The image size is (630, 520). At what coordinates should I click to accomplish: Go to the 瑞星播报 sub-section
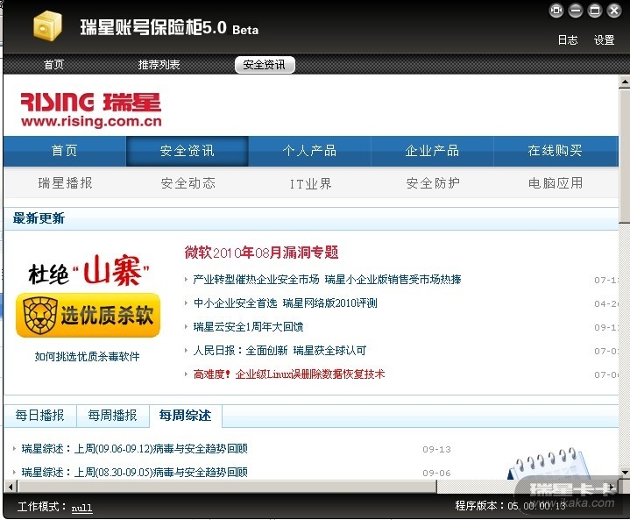click(65, 183)
